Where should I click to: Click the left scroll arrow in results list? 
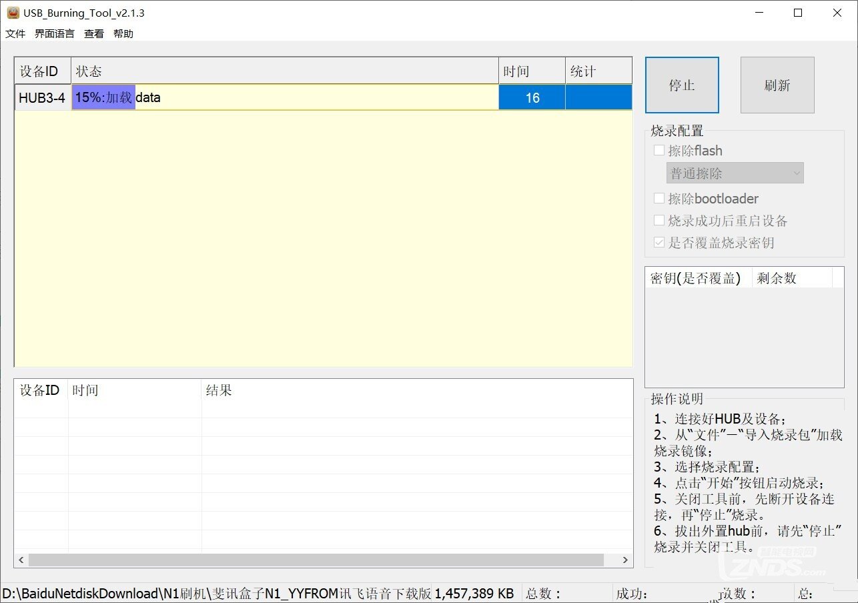pos(21,560)
